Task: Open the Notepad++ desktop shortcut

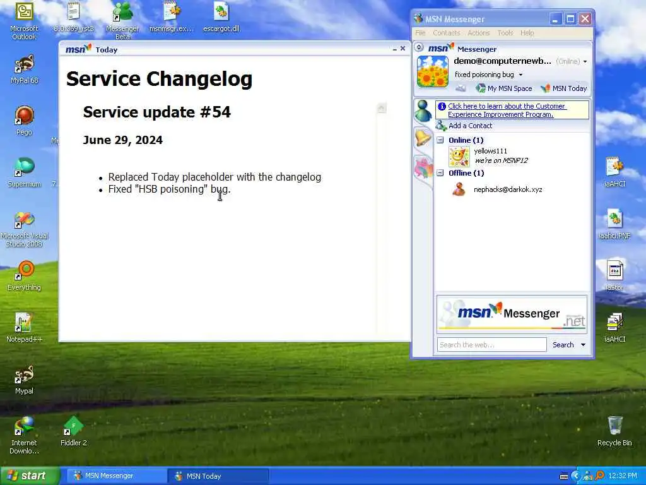Action: (x=25, y=328)
